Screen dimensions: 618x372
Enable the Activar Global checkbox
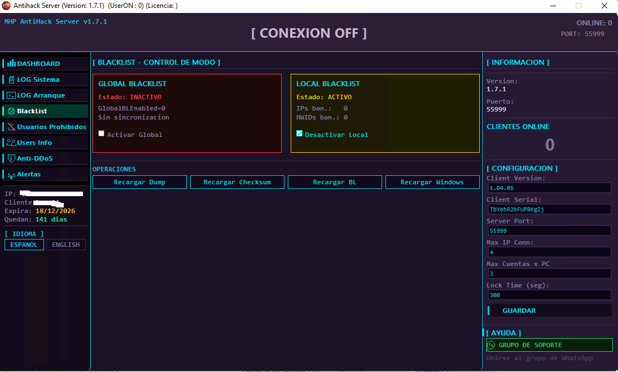pyautogui.click(x=101, y=134)
